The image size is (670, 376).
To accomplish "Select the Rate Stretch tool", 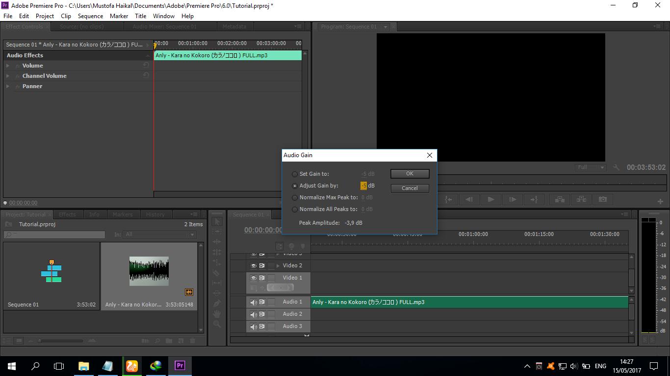I will coord(217,262).
